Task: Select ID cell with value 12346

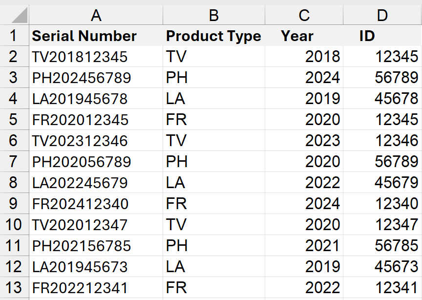Action: (396, 141)
